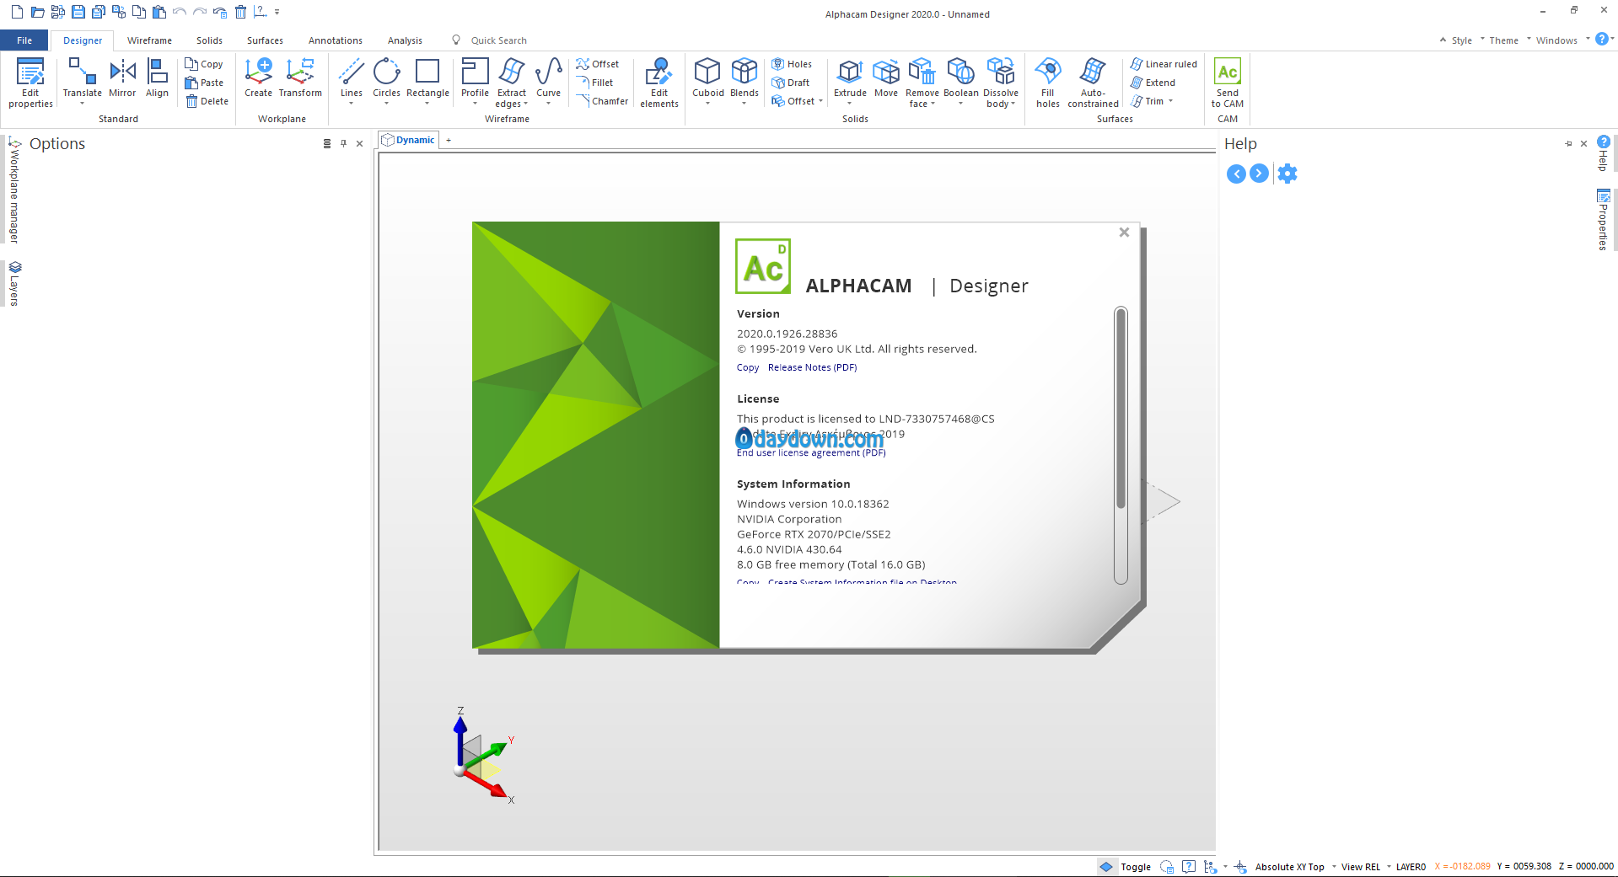This screenshot has width=1618, height=877.
Task: Open the Layers side tab
Action: click(14, 284)
